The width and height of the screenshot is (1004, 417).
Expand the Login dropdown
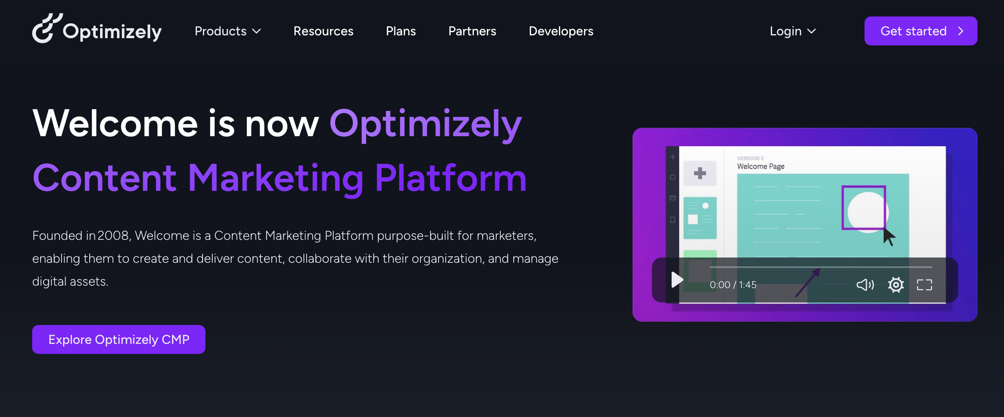tap(793, 31)
